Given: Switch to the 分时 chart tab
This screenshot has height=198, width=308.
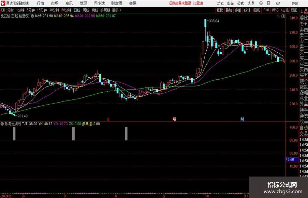Looking at the screenshot, I should click(11, 10).
